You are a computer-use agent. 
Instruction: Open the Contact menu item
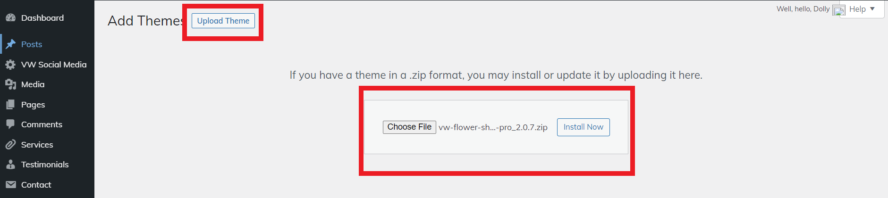pyautogui.click(x=36, y=185)
